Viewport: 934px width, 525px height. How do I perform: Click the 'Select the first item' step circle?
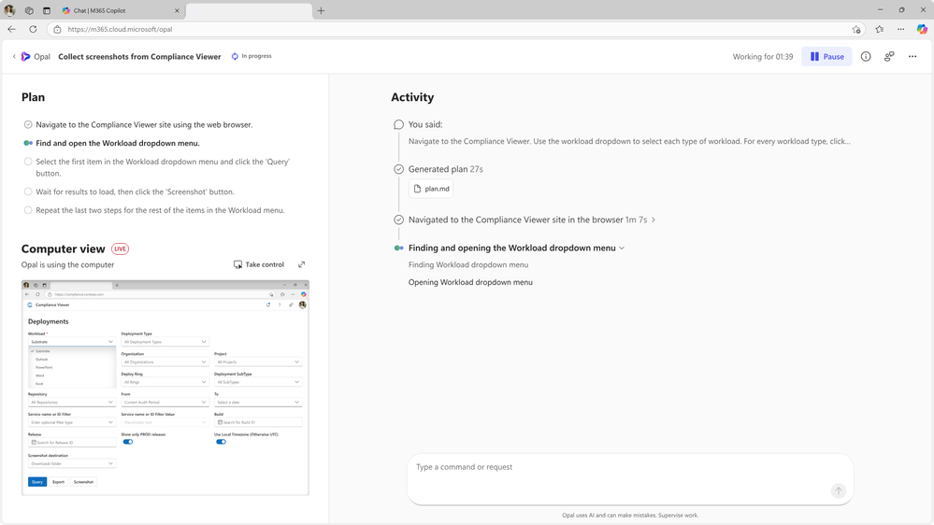[x=28, y=162]
